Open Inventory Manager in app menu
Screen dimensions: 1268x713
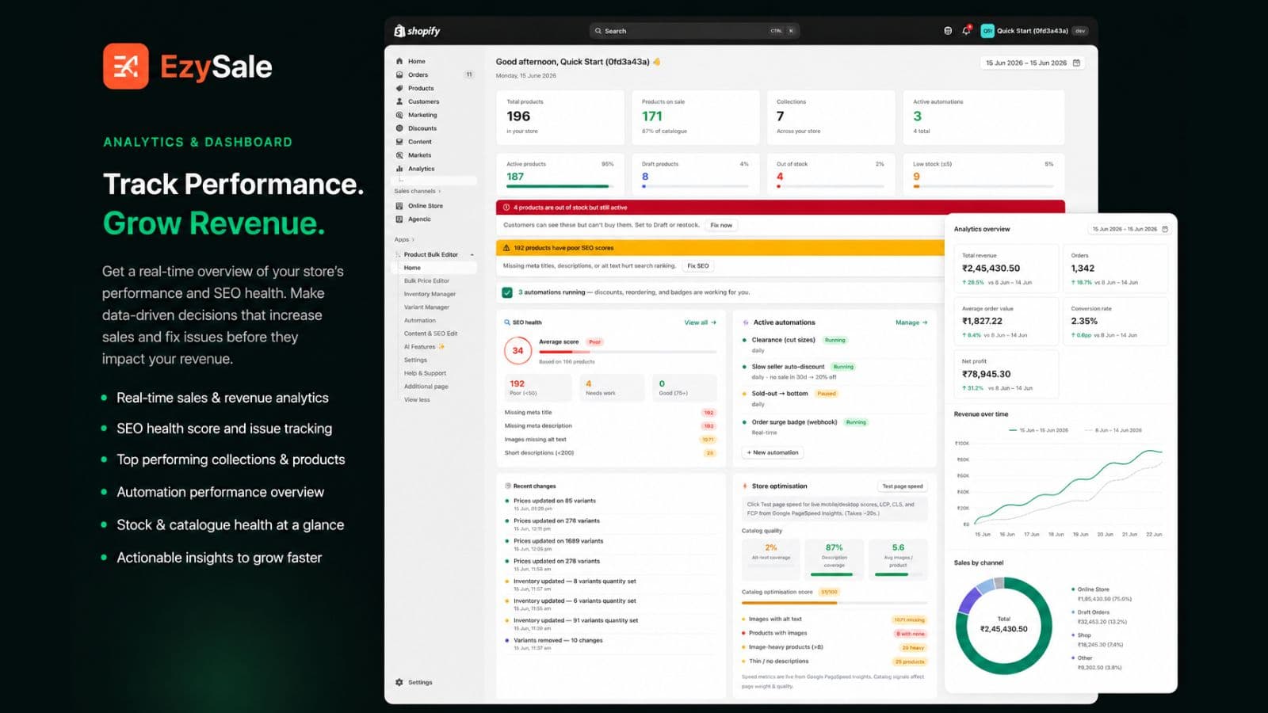[x=430, y=294]
